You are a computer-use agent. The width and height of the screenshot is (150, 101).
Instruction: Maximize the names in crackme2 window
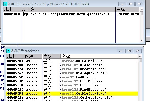[x=129, y=51]
